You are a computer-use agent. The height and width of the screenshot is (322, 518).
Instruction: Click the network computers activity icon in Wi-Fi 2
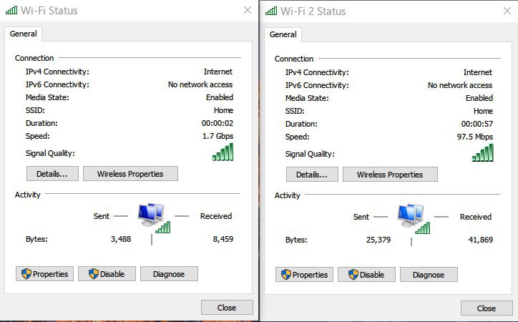414,219
